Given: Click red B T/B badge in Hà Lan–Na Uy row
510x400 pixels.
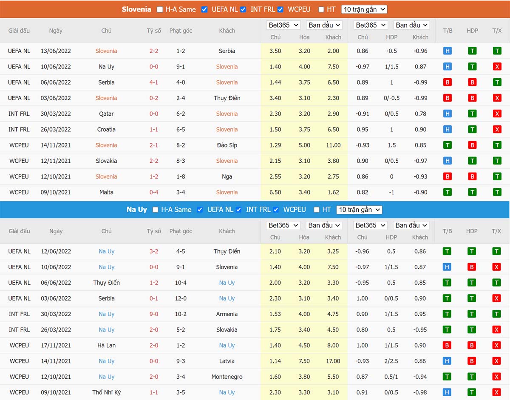Looking at the screenshot, I should 447,346.
